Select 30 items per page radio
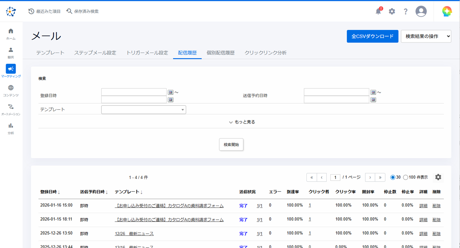 pyautogui.click(x=393, y=177)
